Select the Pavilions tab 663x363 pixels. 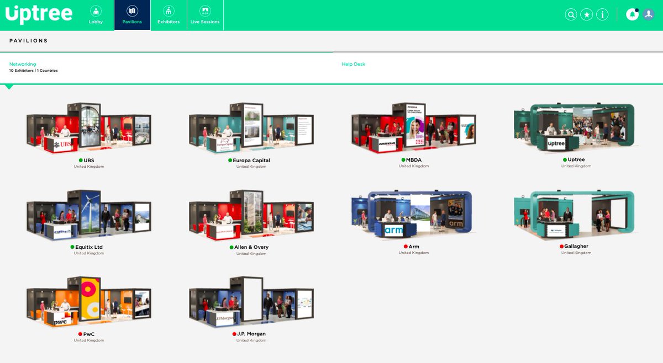click(x=132, y=15)
